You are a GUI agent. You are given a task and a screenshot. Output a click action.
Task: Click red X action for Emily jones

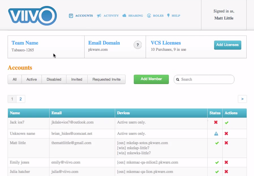[x=226, y=162]
